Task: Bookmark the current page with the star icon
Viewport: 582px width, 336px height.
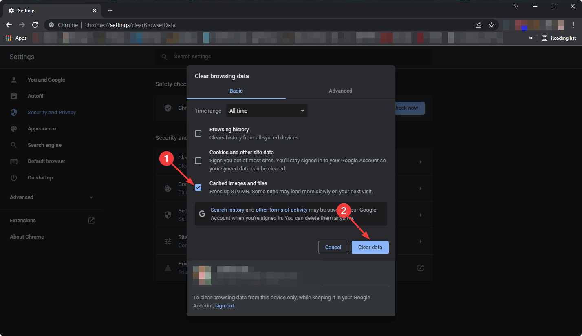Action: 491,25
